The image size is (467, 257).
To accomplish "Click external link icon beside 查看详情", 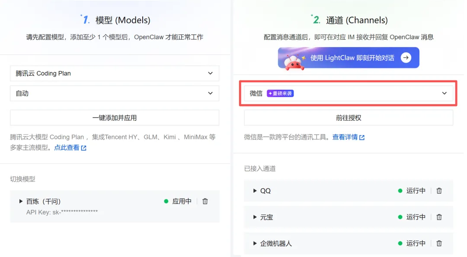I will click(362, 138).
